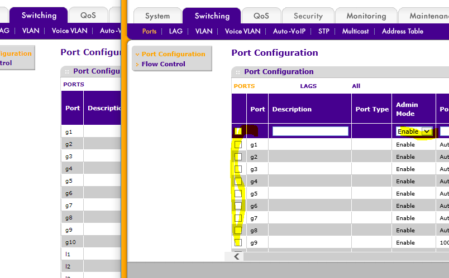Open the Monitoring tab
This screenshot has height=278, width=449.
366,16
